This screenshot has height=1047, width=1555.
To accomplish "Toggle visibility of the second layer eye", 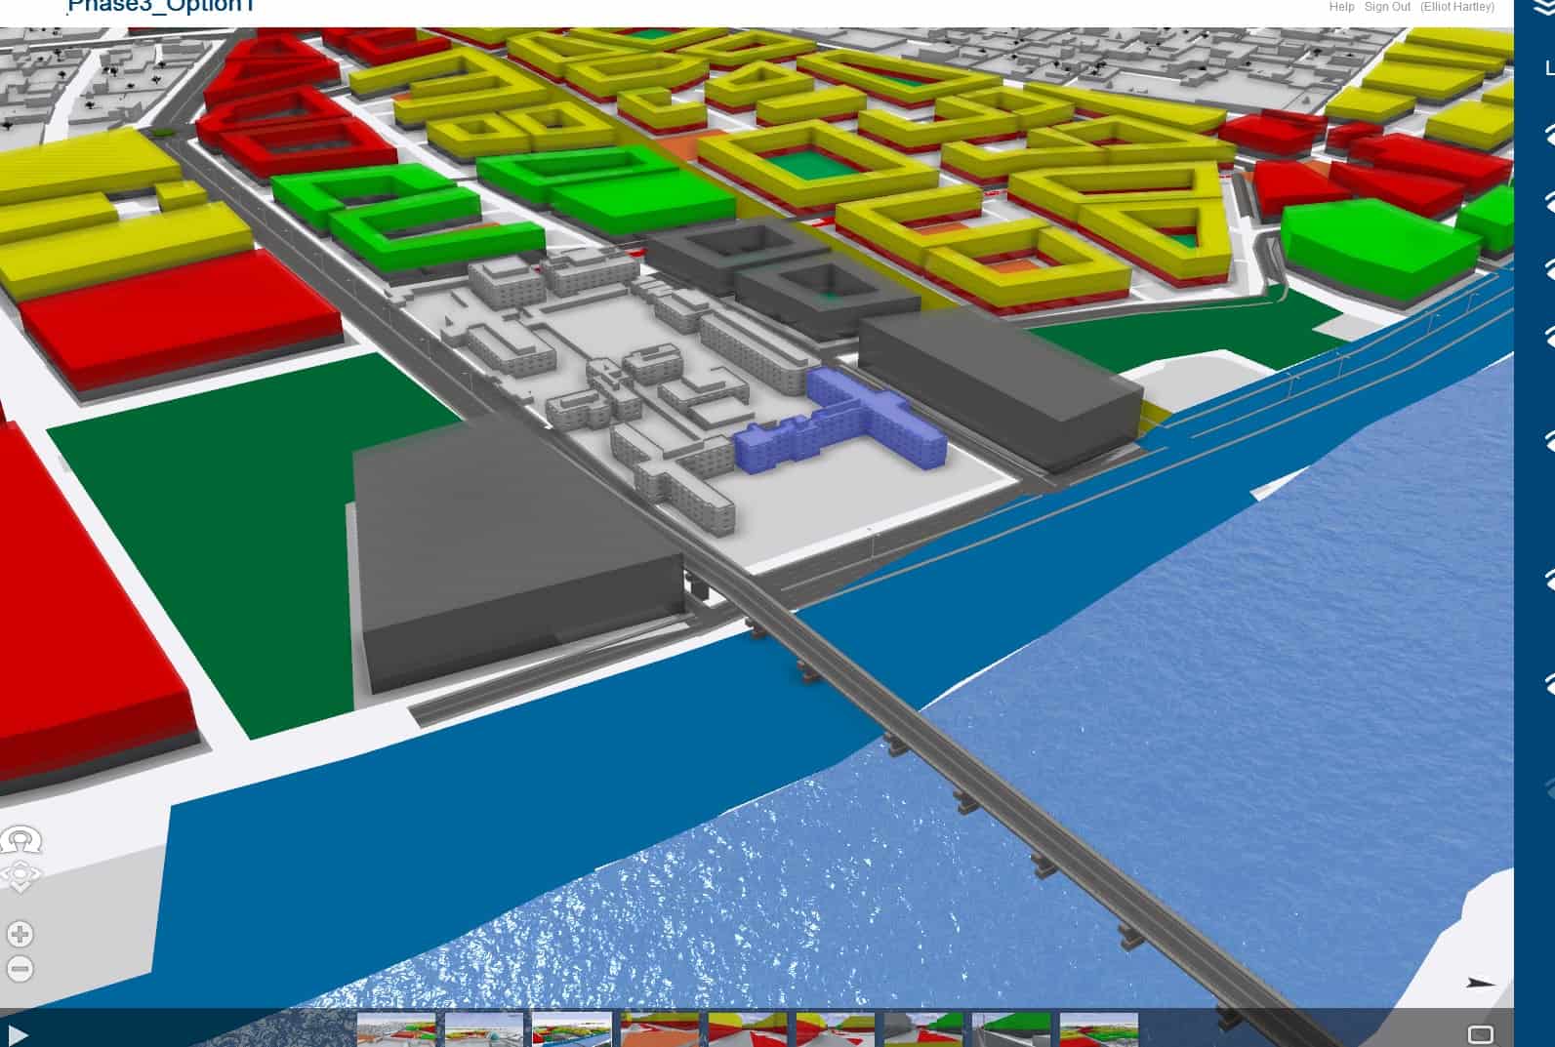I will (x=1548, y=202).
